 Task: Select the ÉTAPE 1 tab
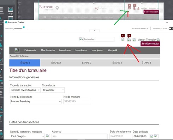pyautogui.click(x=25, y=63)
